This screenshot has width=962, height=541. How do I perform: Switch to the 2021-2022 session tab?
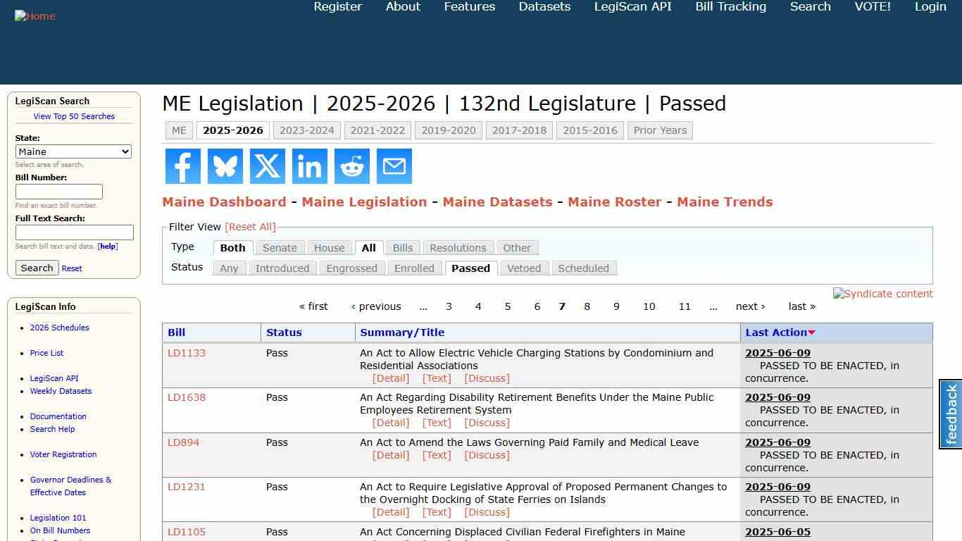[x=377, y=130]
